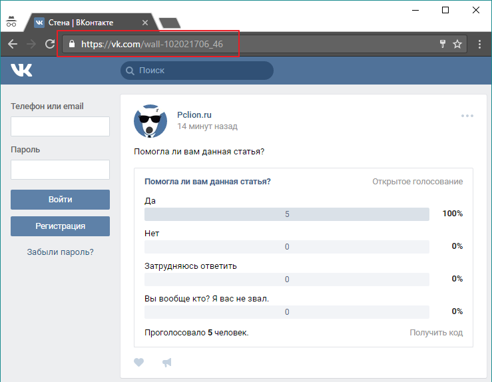
Task: Click the VK logo in header
Action: (x=21, y=71)
